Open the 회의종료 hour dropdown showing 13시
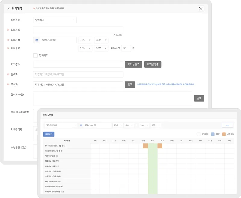 85,48
